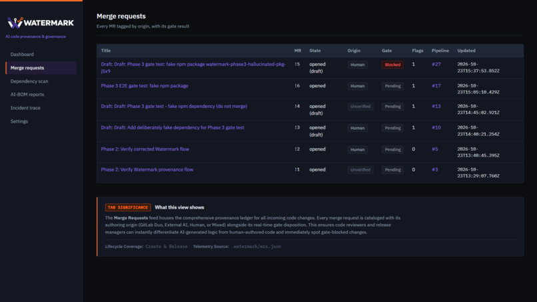Click Unverified origin badge in MR !1 row
The image size is (537, 302).
(360, 170)
